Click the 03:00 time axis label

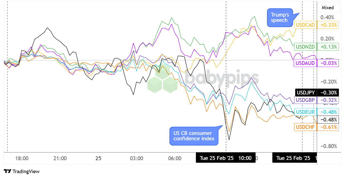[136, 158]
